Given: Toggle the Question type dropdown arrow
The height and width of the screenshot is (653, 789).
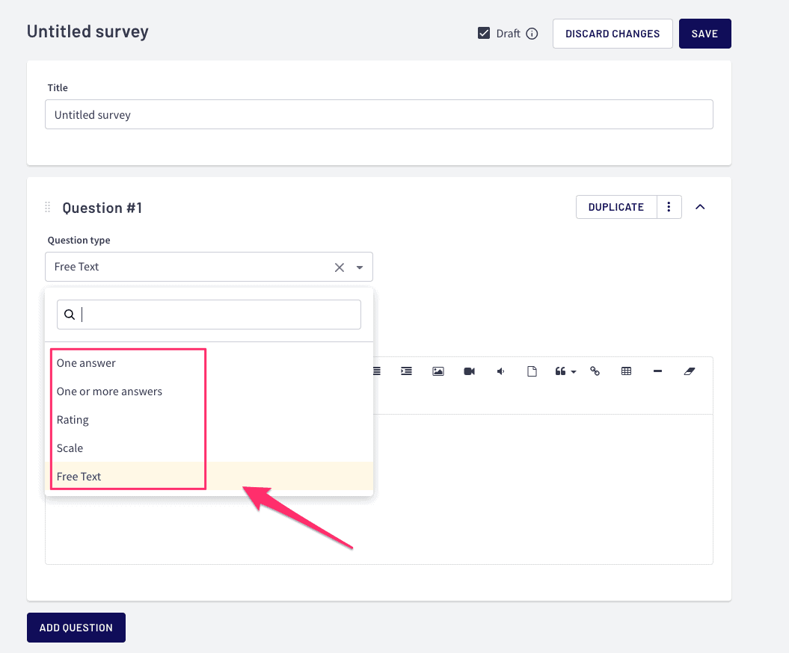Looking at the screenshot, I should click(x=360, y=267).
